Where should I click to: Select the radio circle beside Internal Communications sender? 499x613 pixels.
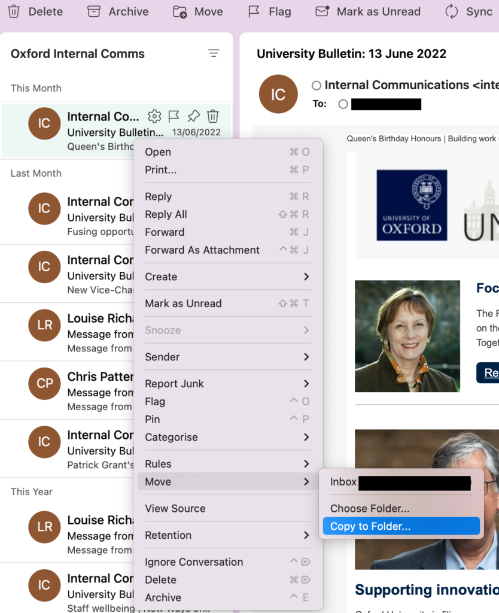tap(317, 86)
